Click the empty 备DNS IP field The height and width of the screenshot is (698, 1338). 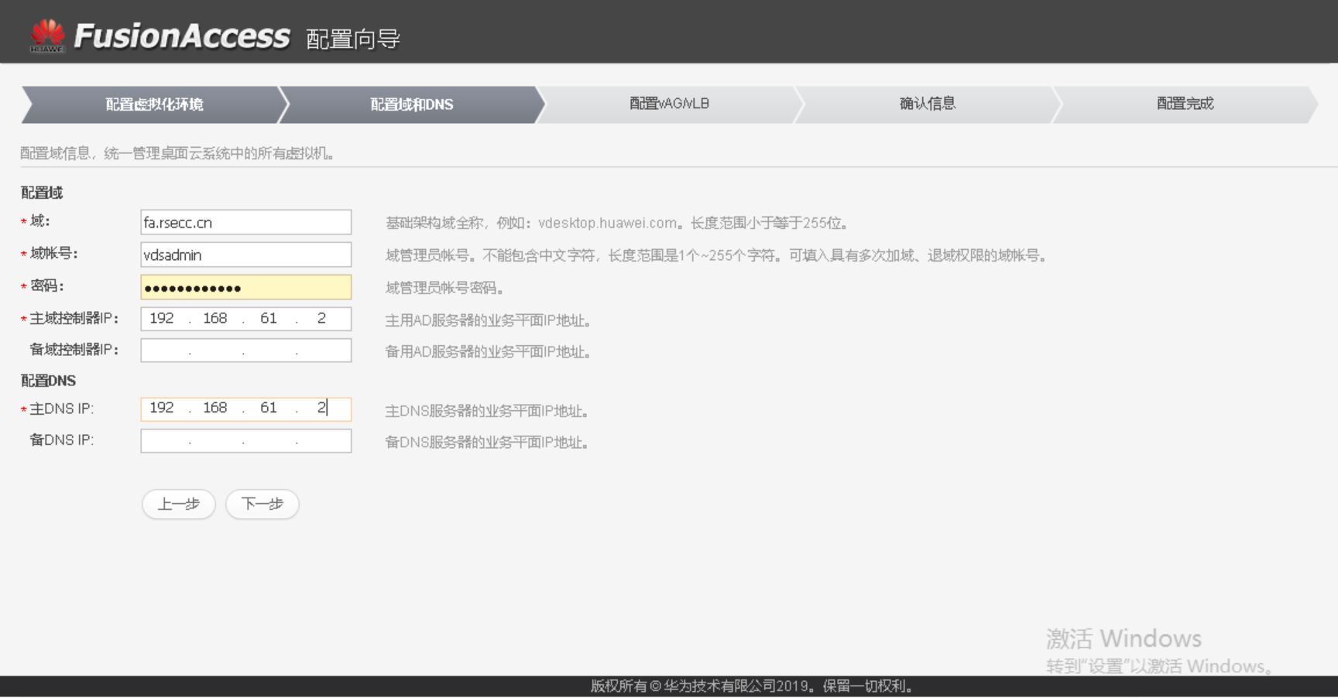pos(245,440)
